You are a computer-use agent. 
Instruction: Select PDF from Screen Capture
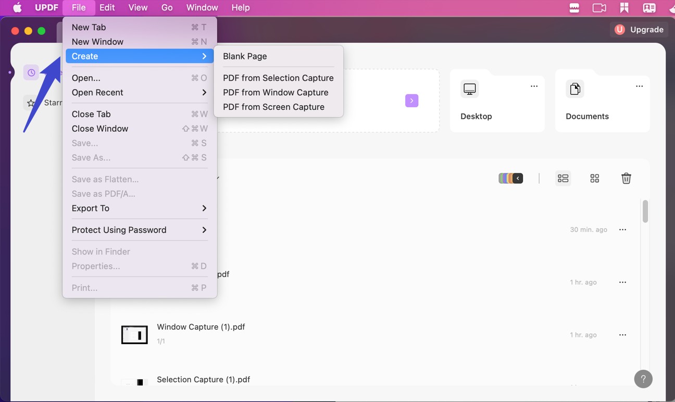tap(279, 107)
